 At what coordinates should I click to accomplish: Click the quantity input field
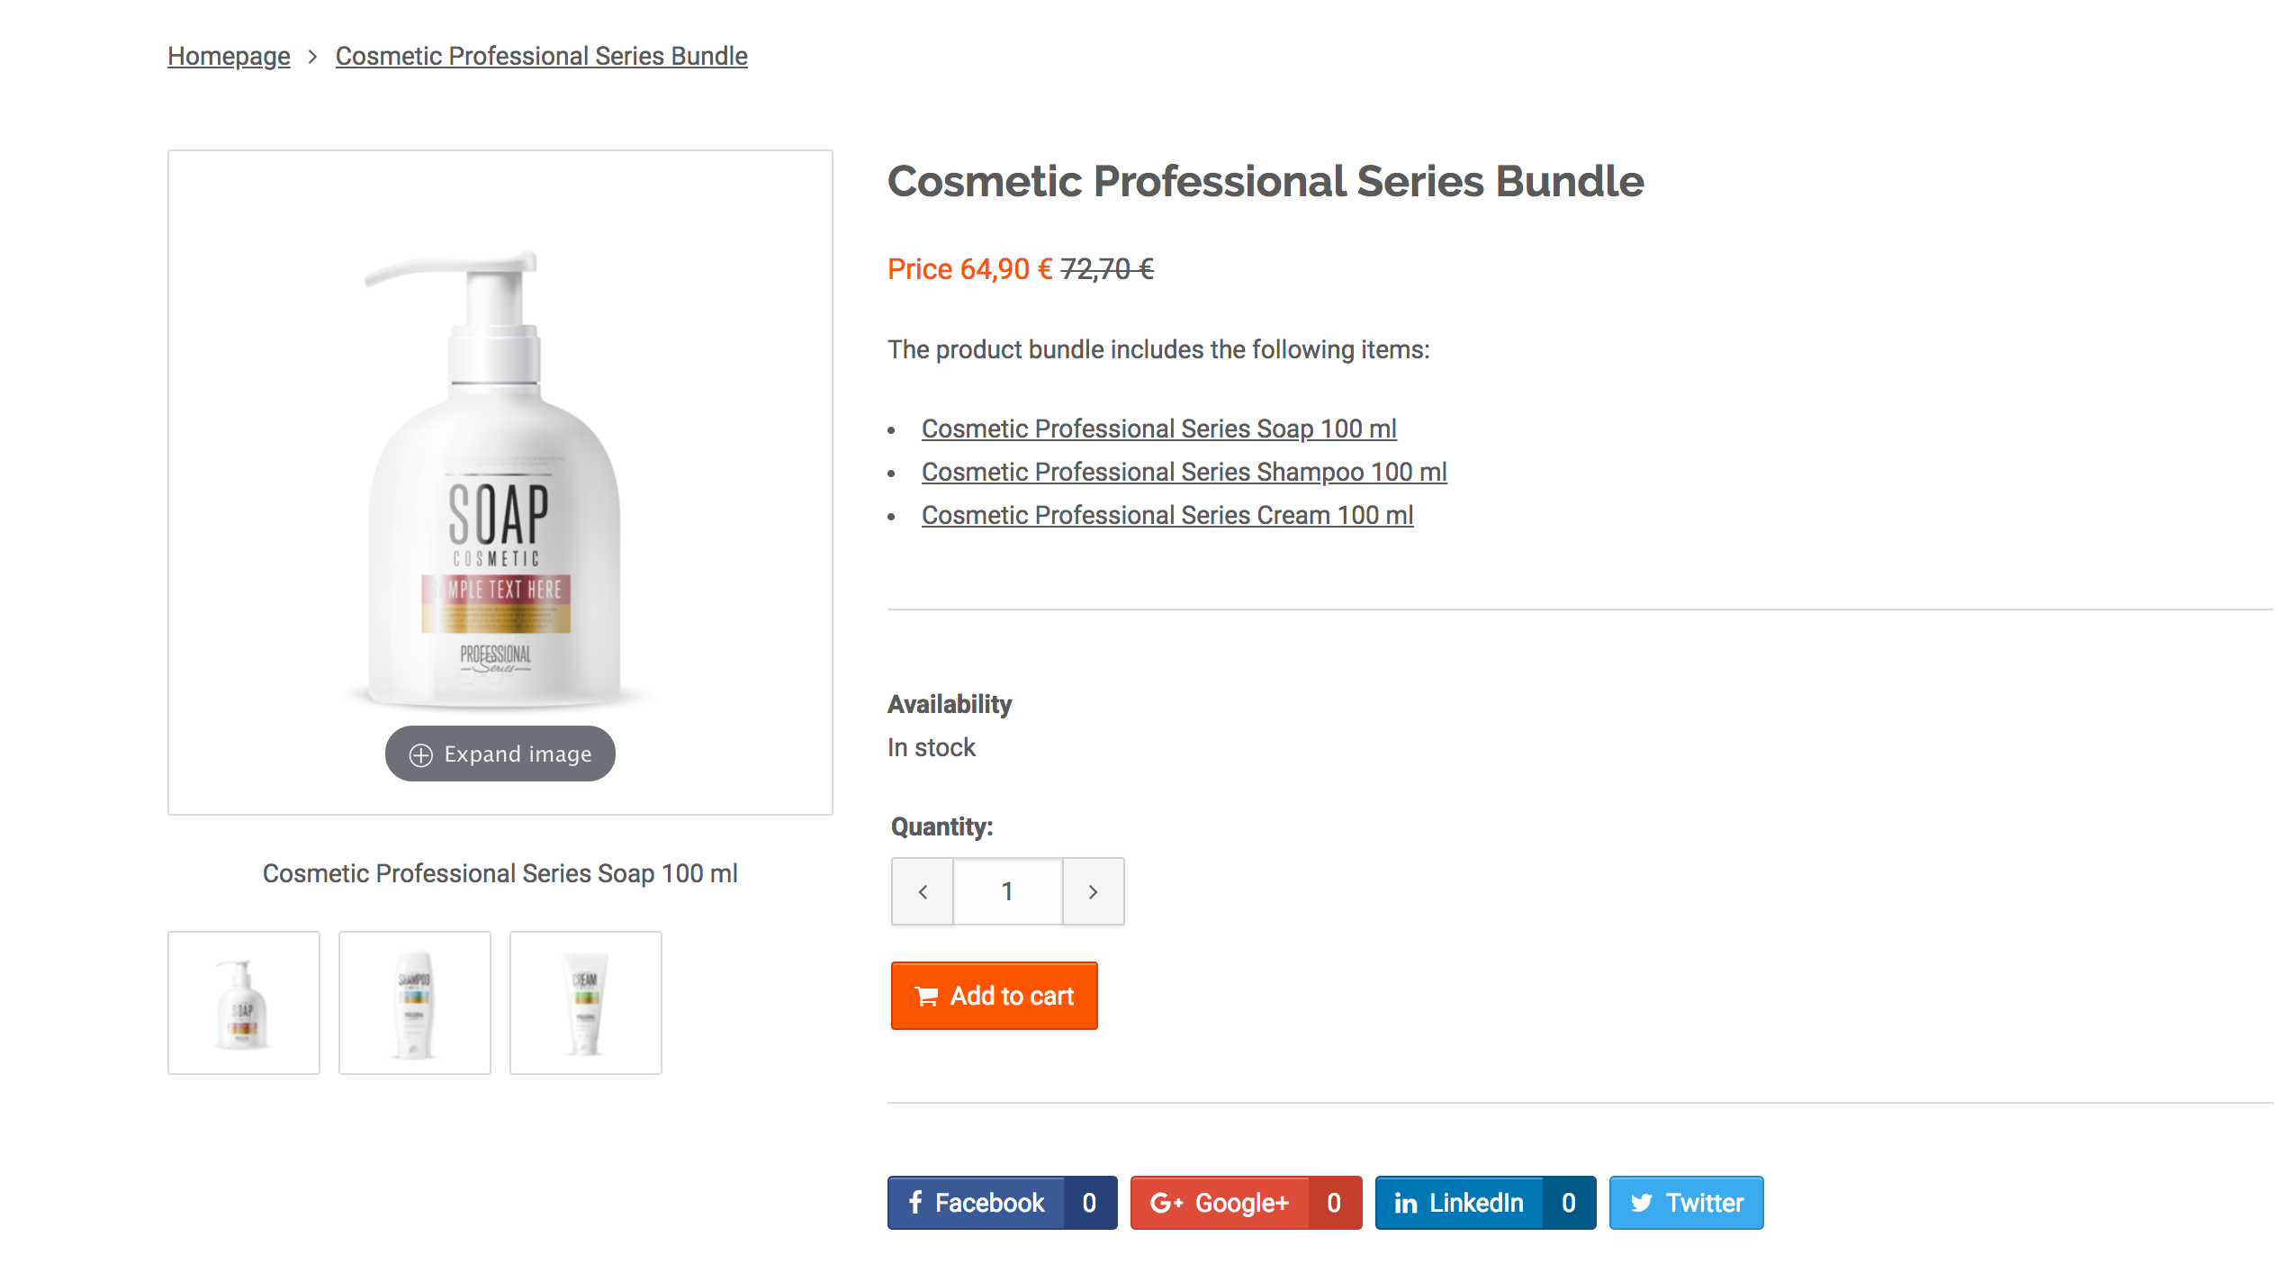point(1007,890)
